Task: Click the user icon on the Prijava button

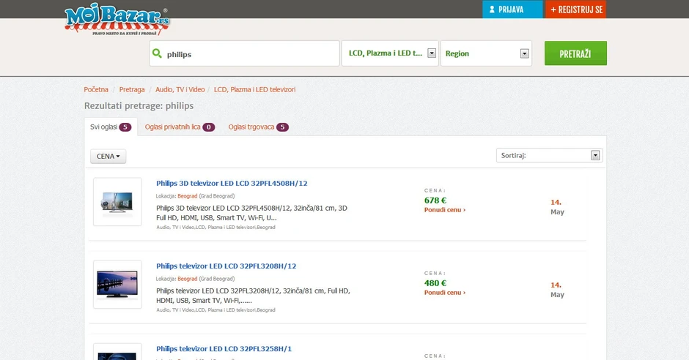Action: pos(492,10)
